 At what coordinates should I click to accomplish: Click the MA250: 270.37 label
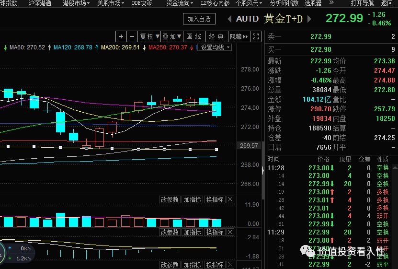(168, 47)
